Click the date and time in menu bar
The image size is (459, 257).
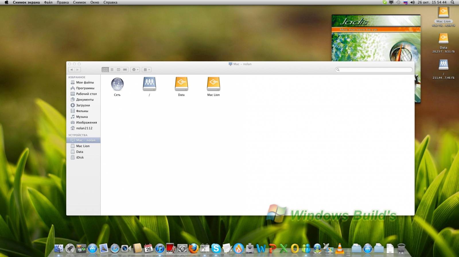tap(432, 2)
